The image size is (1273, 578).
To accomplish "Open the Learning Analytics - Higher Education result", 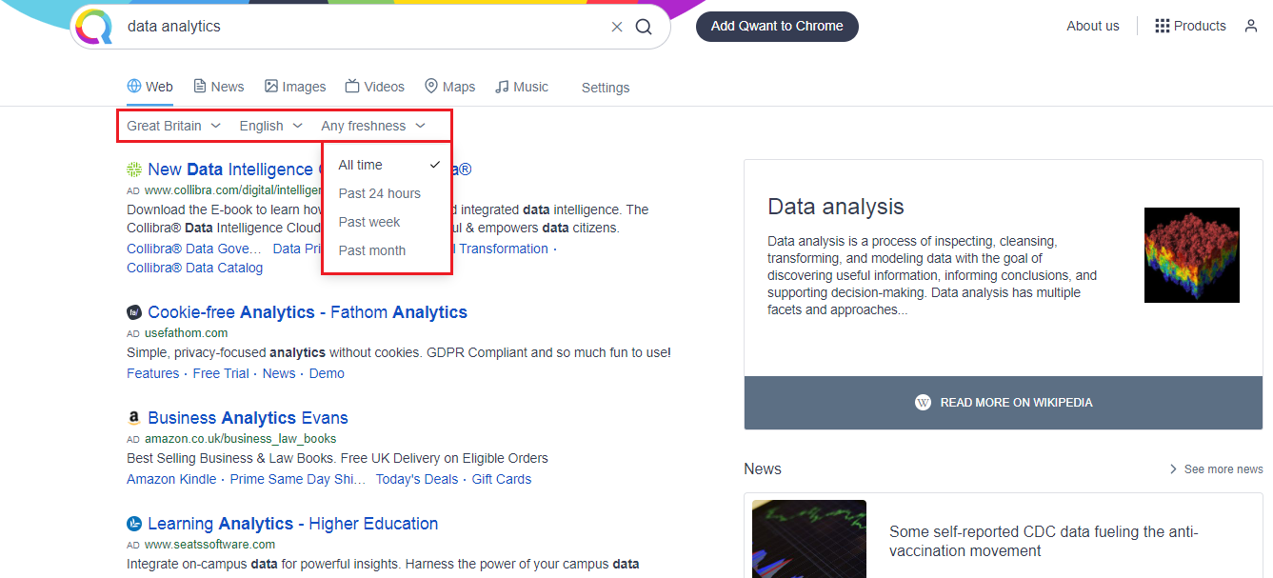I will tap(293, 524).
